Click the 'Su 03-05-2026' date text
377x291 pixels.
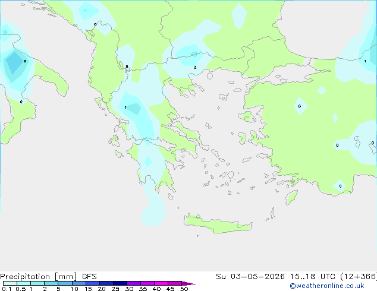pos(250,277)
